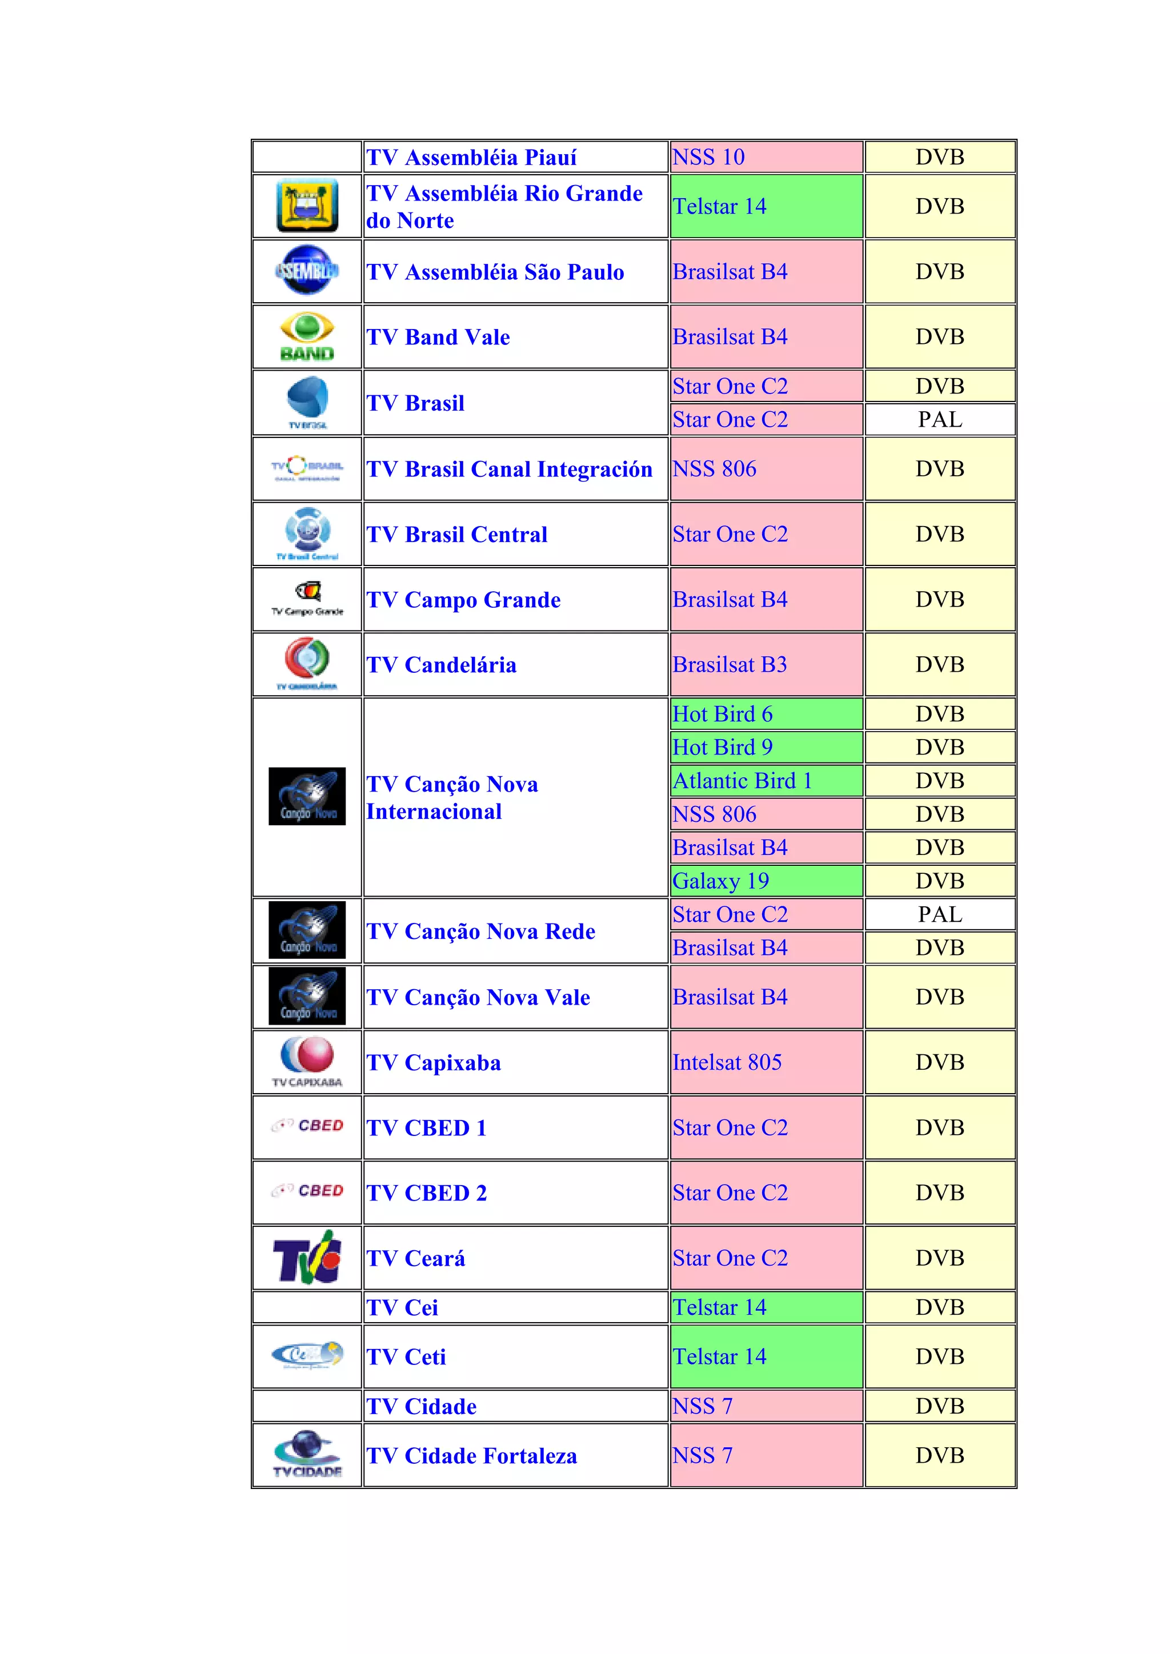
Task: Click NSS 7 for TV Cidade Fortaleza
Action: point(703,1455)
